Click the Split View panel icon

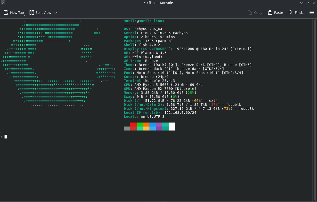pyautogui.click(x=31, y=12)
